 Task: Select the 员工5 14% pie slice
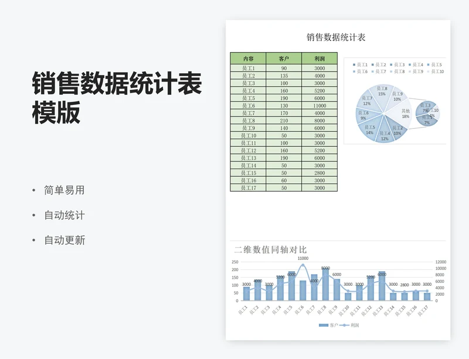[369, 129]
